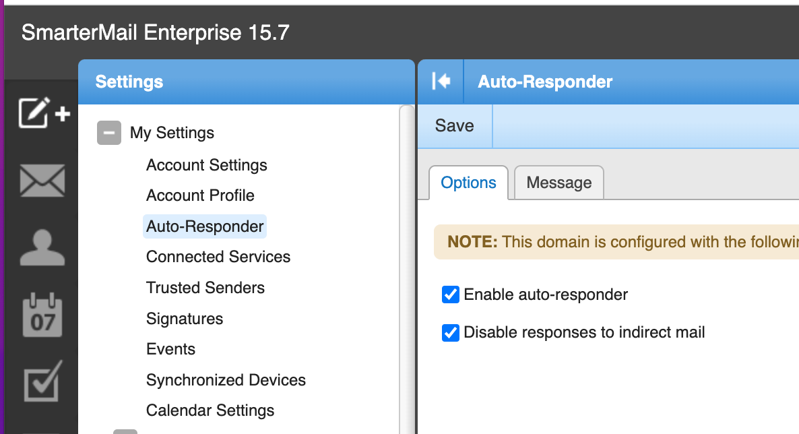Open contacts via the person icon
The width and height of the screenshot is (799, 434).
[42, 247]
